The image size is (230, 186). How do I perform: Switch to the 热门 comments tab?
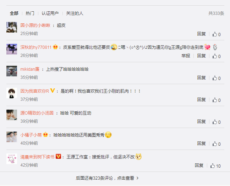point(30,13)
